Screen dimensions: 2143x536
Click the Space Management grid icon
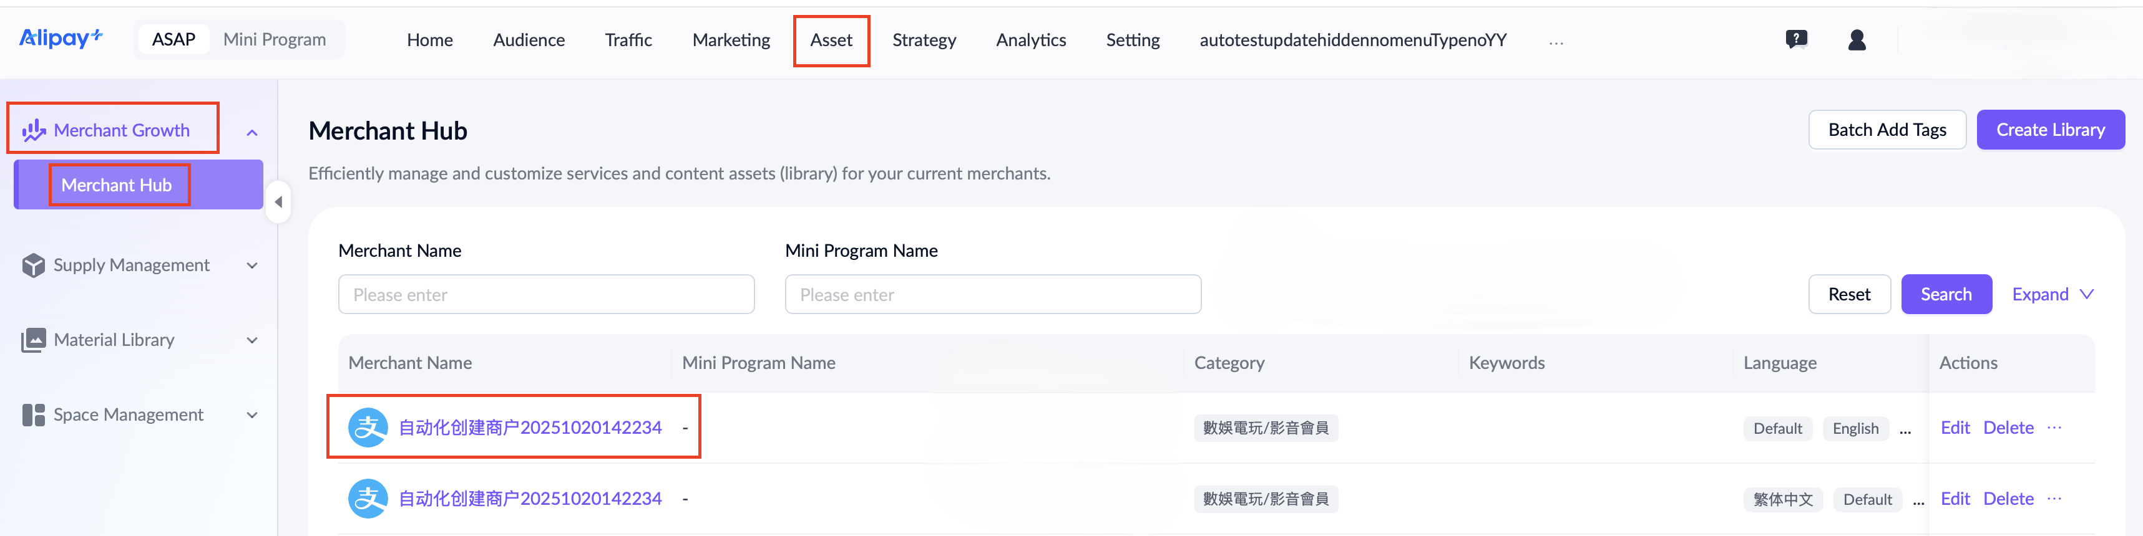33,414
